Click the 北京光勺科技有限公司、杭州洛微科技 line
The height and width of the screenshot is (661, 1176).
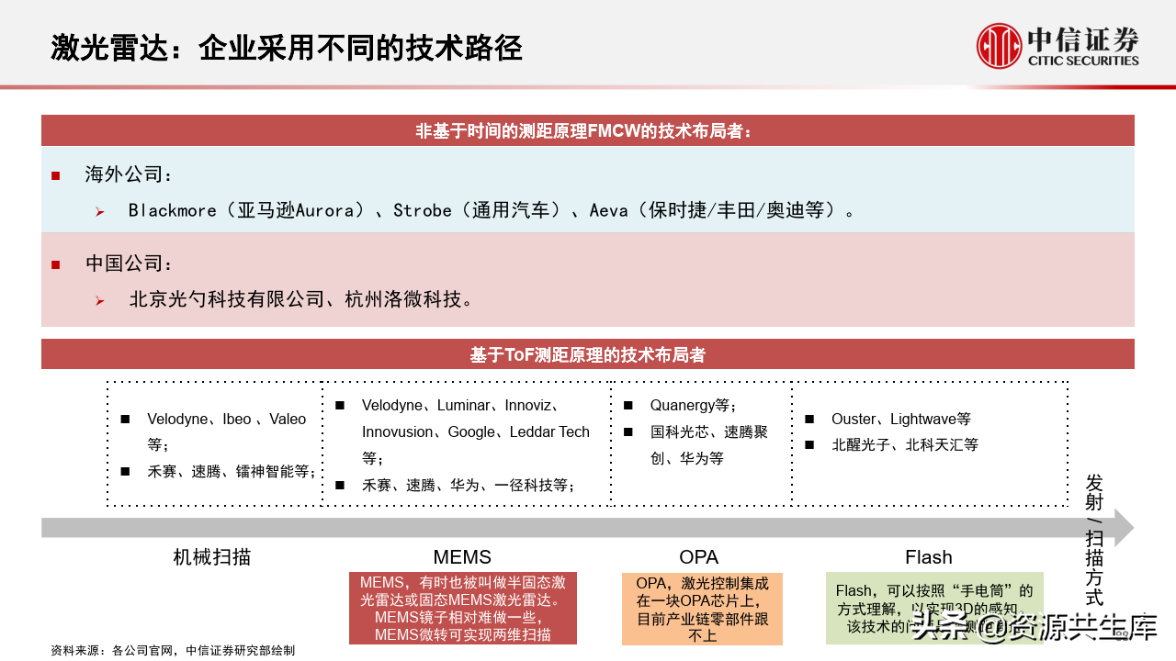pos(301,299)
